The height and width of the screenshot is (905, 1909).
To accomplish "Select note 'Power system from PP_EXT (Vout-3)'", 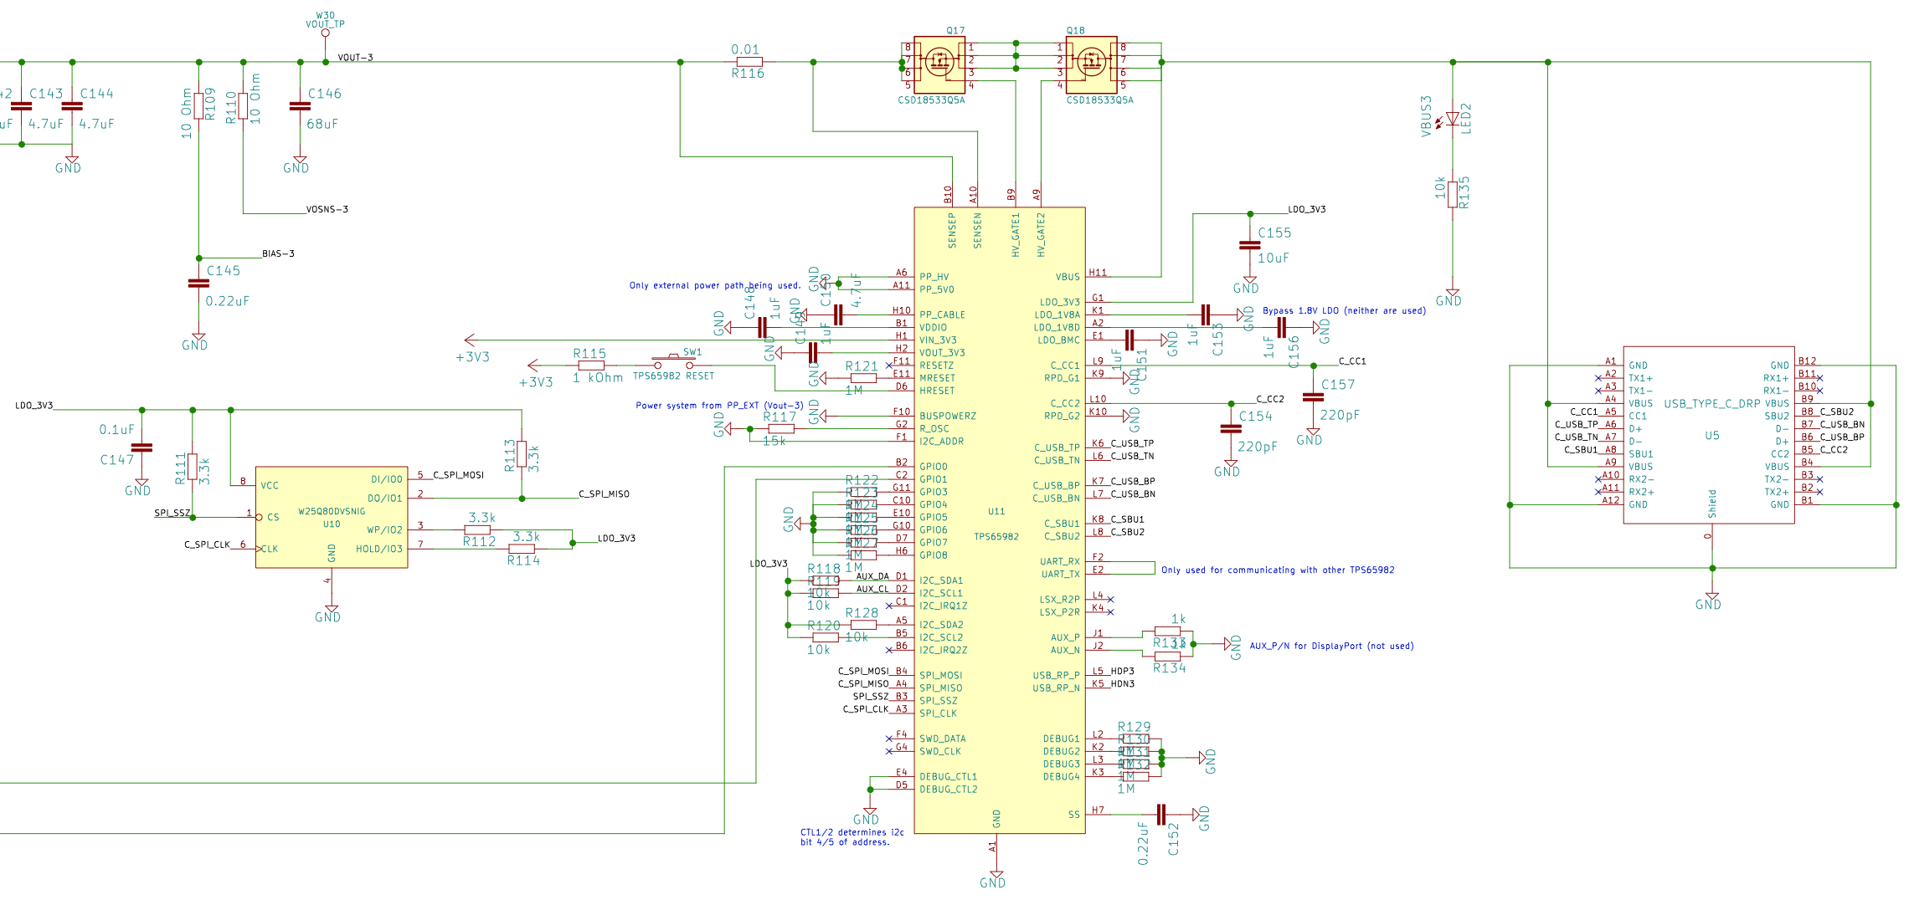I will [719, 406].
